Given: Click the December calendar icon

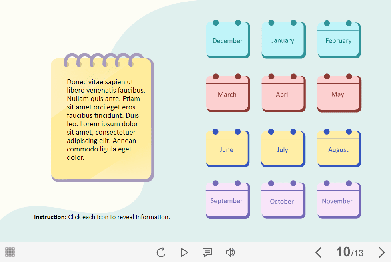Looking at the screenshot, I should (x=228, y=40).
